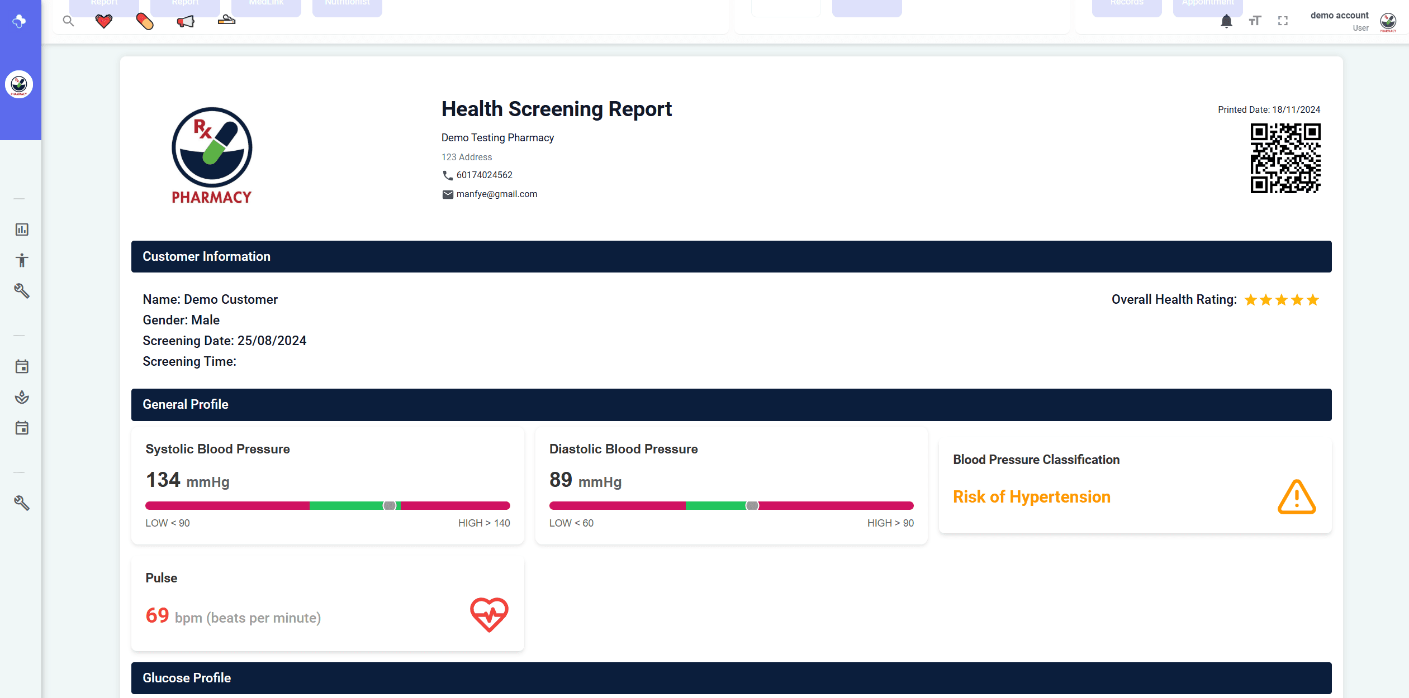Click the systolic blood pressure slider handle

(390, 506)
